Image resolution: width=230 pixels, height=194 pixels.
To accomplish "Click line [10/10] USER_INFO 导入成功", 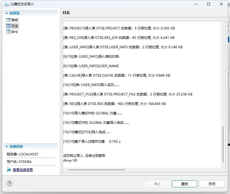I will pyautogui.click(x=91, y=85).
